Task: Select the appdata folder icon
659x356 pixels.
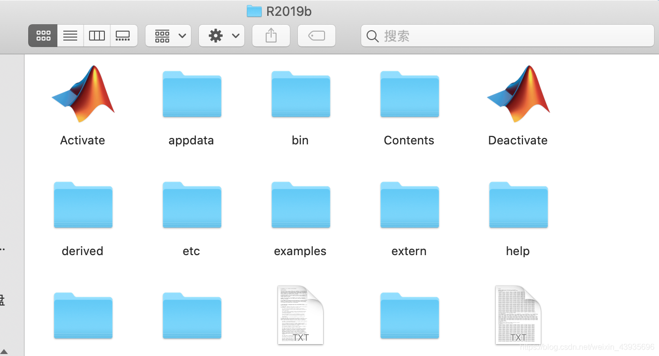Action: click(x=192, y=94)
